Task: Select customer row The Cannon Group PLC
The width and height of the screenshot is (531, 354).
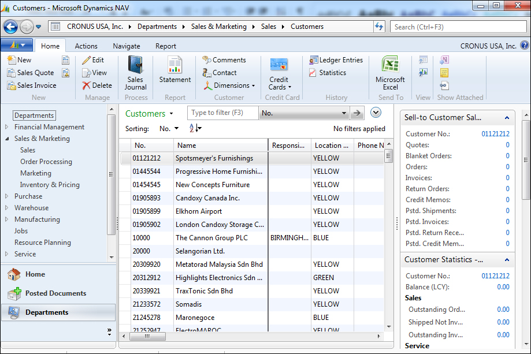Action: pos(252,238)
